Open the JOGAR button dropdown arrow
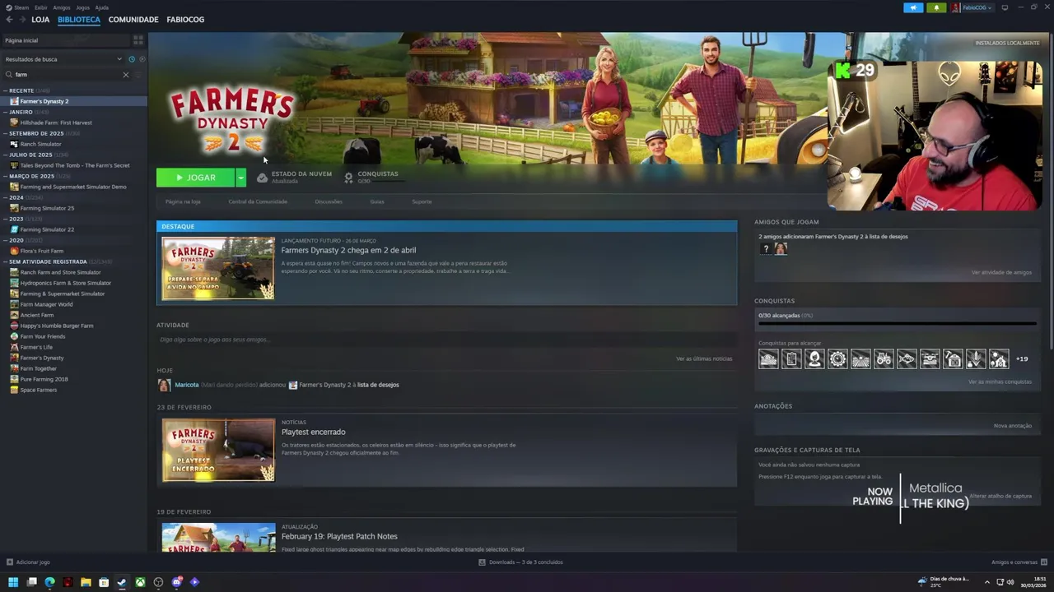This screenshot has height=592, width=1054. click(240, 178)
